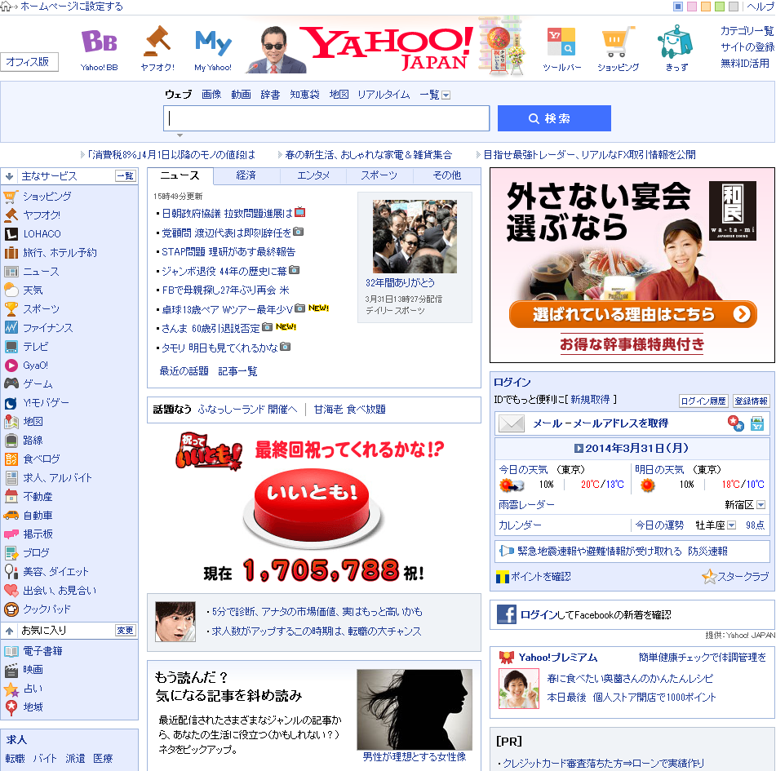Select the リアルタイム search tab

[x=384, y=95]
